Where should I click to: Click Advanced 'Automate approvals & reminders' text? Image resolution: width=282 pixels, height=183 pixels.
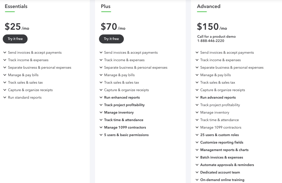227,165
